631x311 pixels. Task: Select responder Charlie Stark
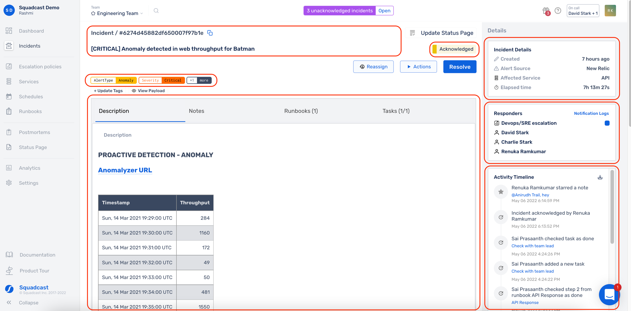pyautogui.click(x=517, y=142)
